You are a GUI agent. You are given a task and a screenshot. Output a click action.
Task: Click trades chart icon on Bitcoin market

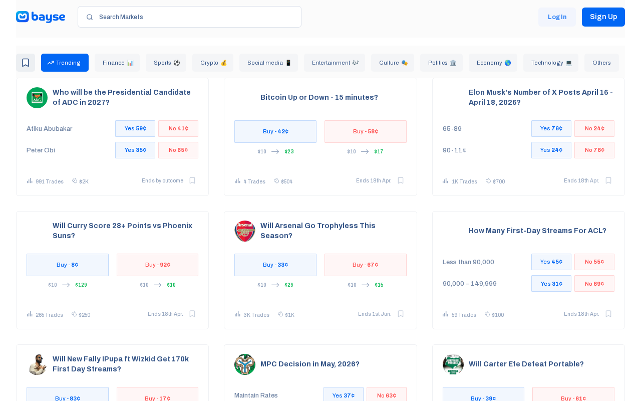(237, 180)
